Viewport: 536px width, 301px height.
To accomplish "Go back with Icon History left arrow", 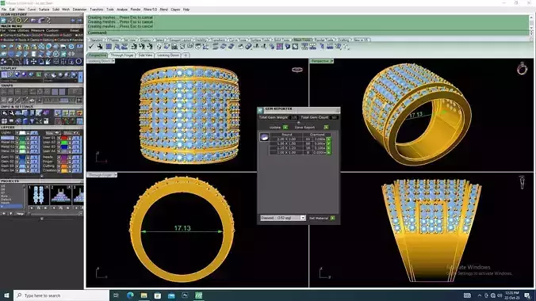I will click(x=73, y=21).
